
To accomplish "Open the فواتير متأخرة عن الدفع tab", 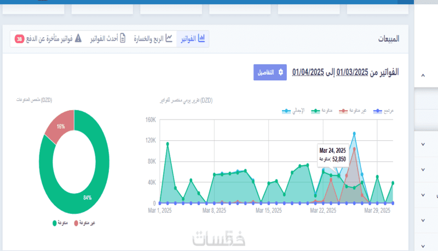I will [x=48, y=38].
